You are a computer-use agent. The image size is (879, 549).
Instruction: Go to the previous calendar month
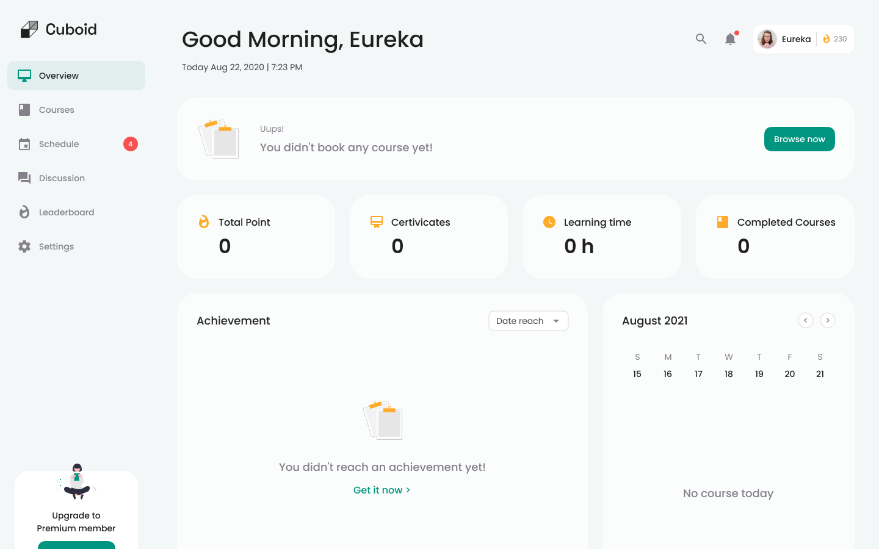click(x=806, y=320)
